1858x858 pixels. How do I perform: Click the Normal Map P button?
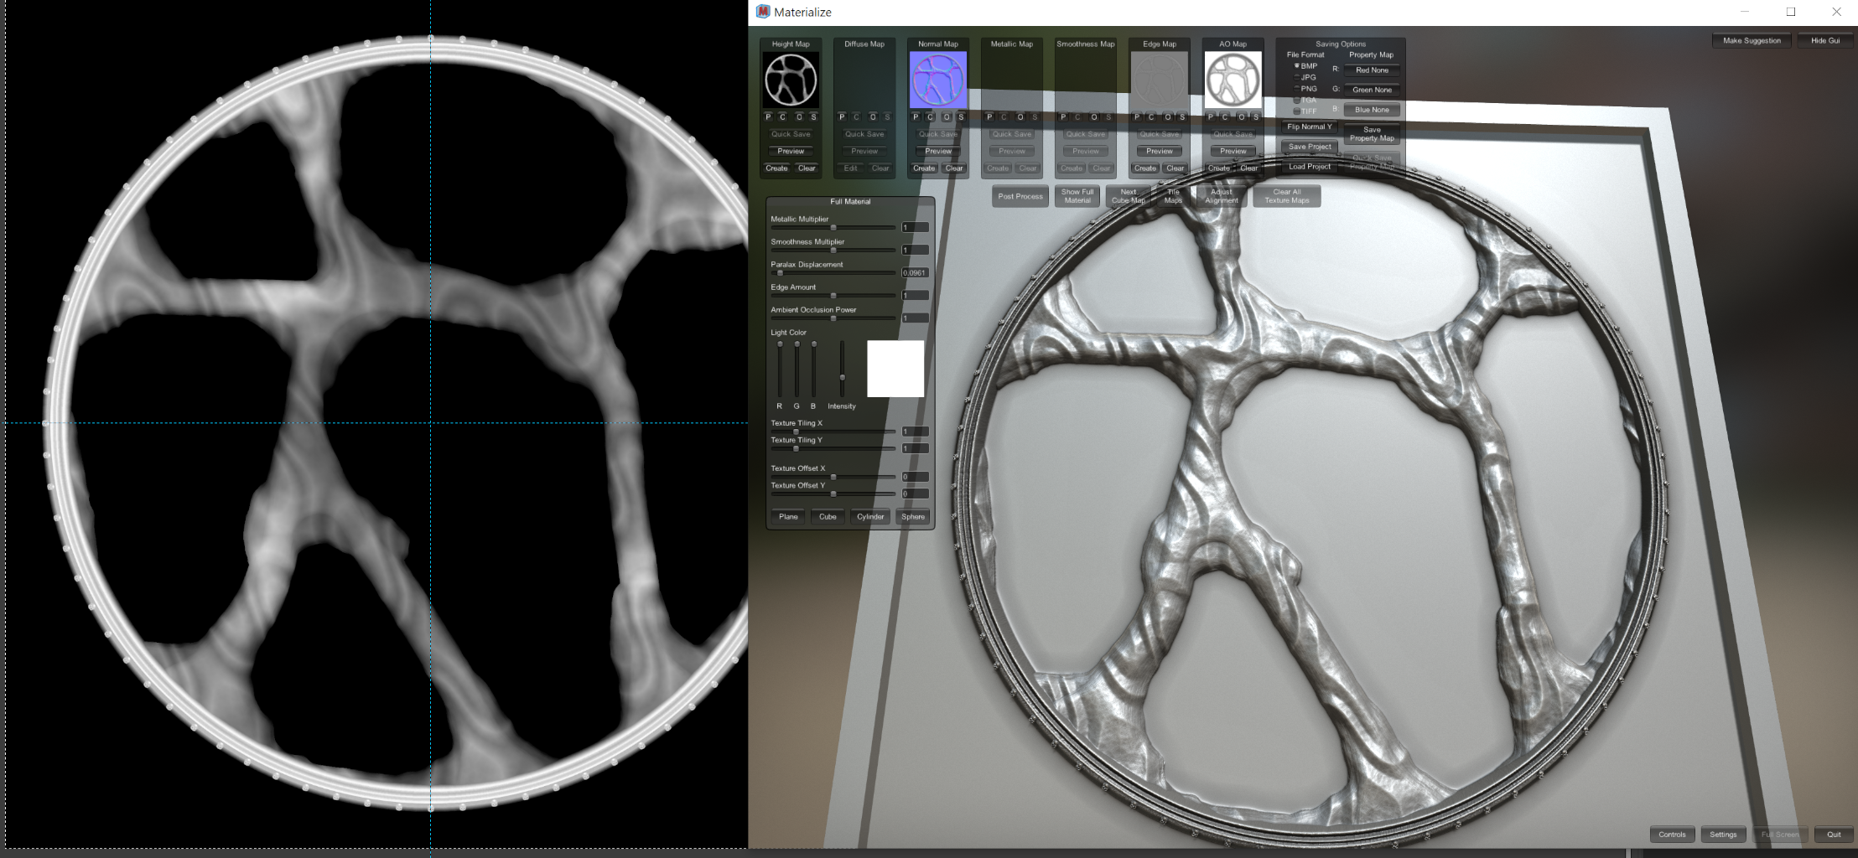[916, 117]
